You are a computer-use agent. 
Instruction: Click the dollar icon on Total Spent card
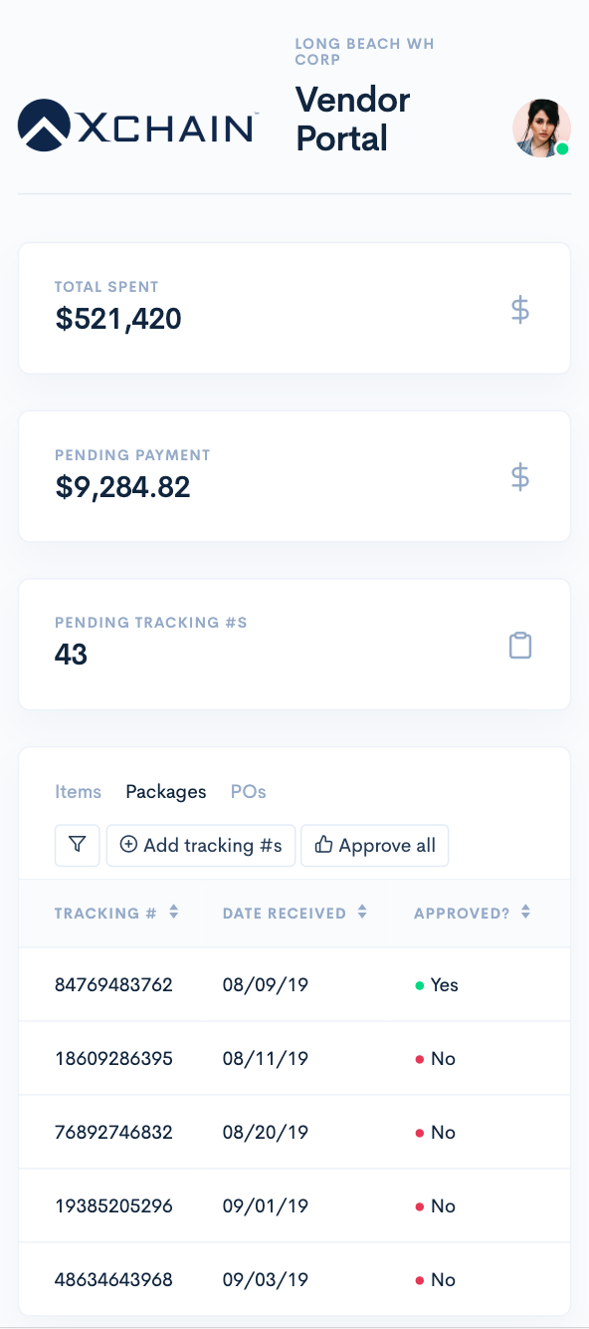pyautogui.click(x=519, y=310)
